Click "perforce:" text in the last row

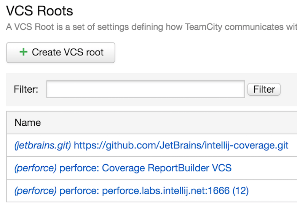pos(80,191)
